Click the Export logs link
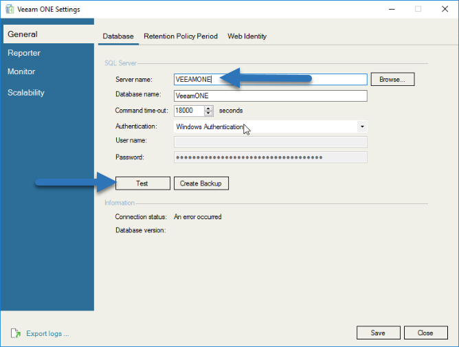 pyautogui.click(x=47, y=333)
